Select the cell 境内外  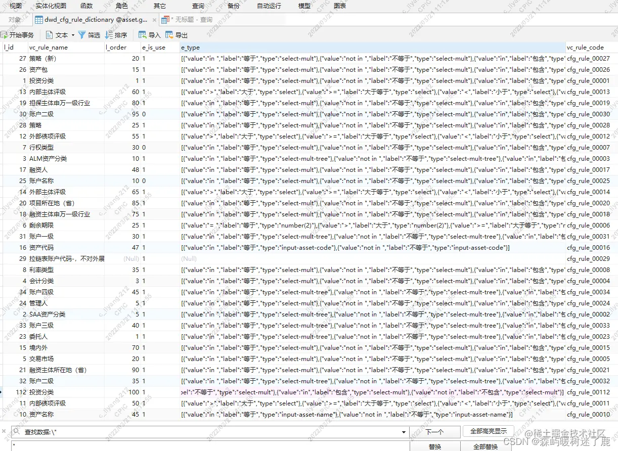point(66,348)
